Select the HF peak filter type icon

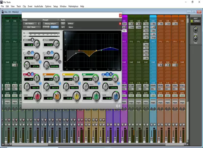[107, 74]
